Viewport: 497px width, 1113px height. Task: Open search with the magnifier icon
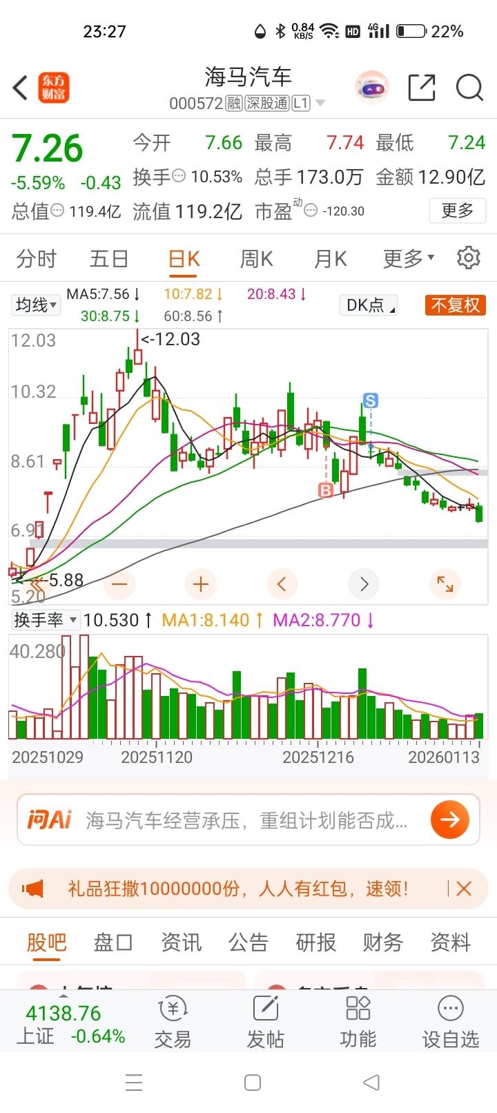coord(469,88)
